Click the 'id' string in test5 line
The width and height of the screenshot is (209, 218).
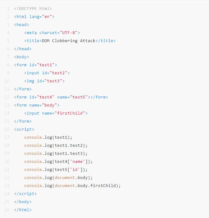[75, 170]
